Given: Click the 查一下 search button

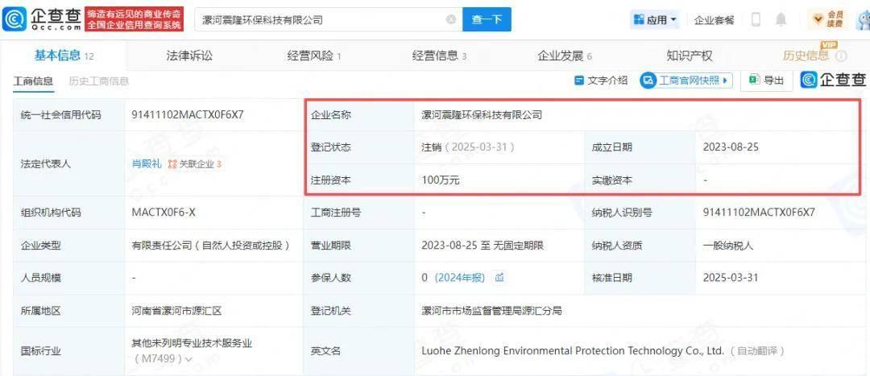Looking at the screenshot, I should pyautogui.click(x=487, y=19).
